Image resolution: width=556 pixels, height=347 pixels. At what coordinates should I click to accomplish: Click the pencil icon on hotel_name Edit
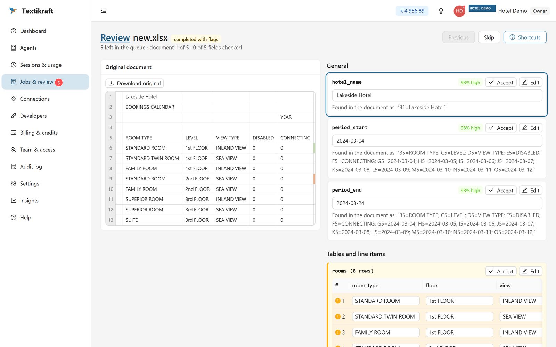[525, 82]
